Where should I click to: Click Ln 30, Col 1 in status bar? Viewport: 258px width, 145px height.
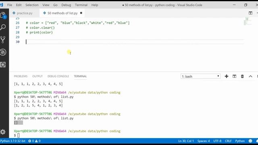tap(186, 141)
